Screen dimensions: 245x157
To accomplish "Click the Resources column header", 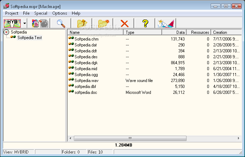I will pyautogui.click(x=199, y=32).
